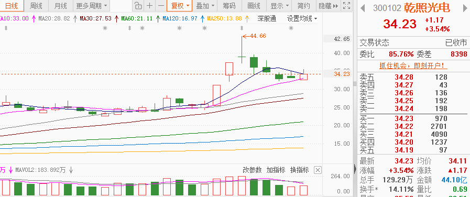
Task: Click the stock code 300102
Action: [x=387, y=8]
